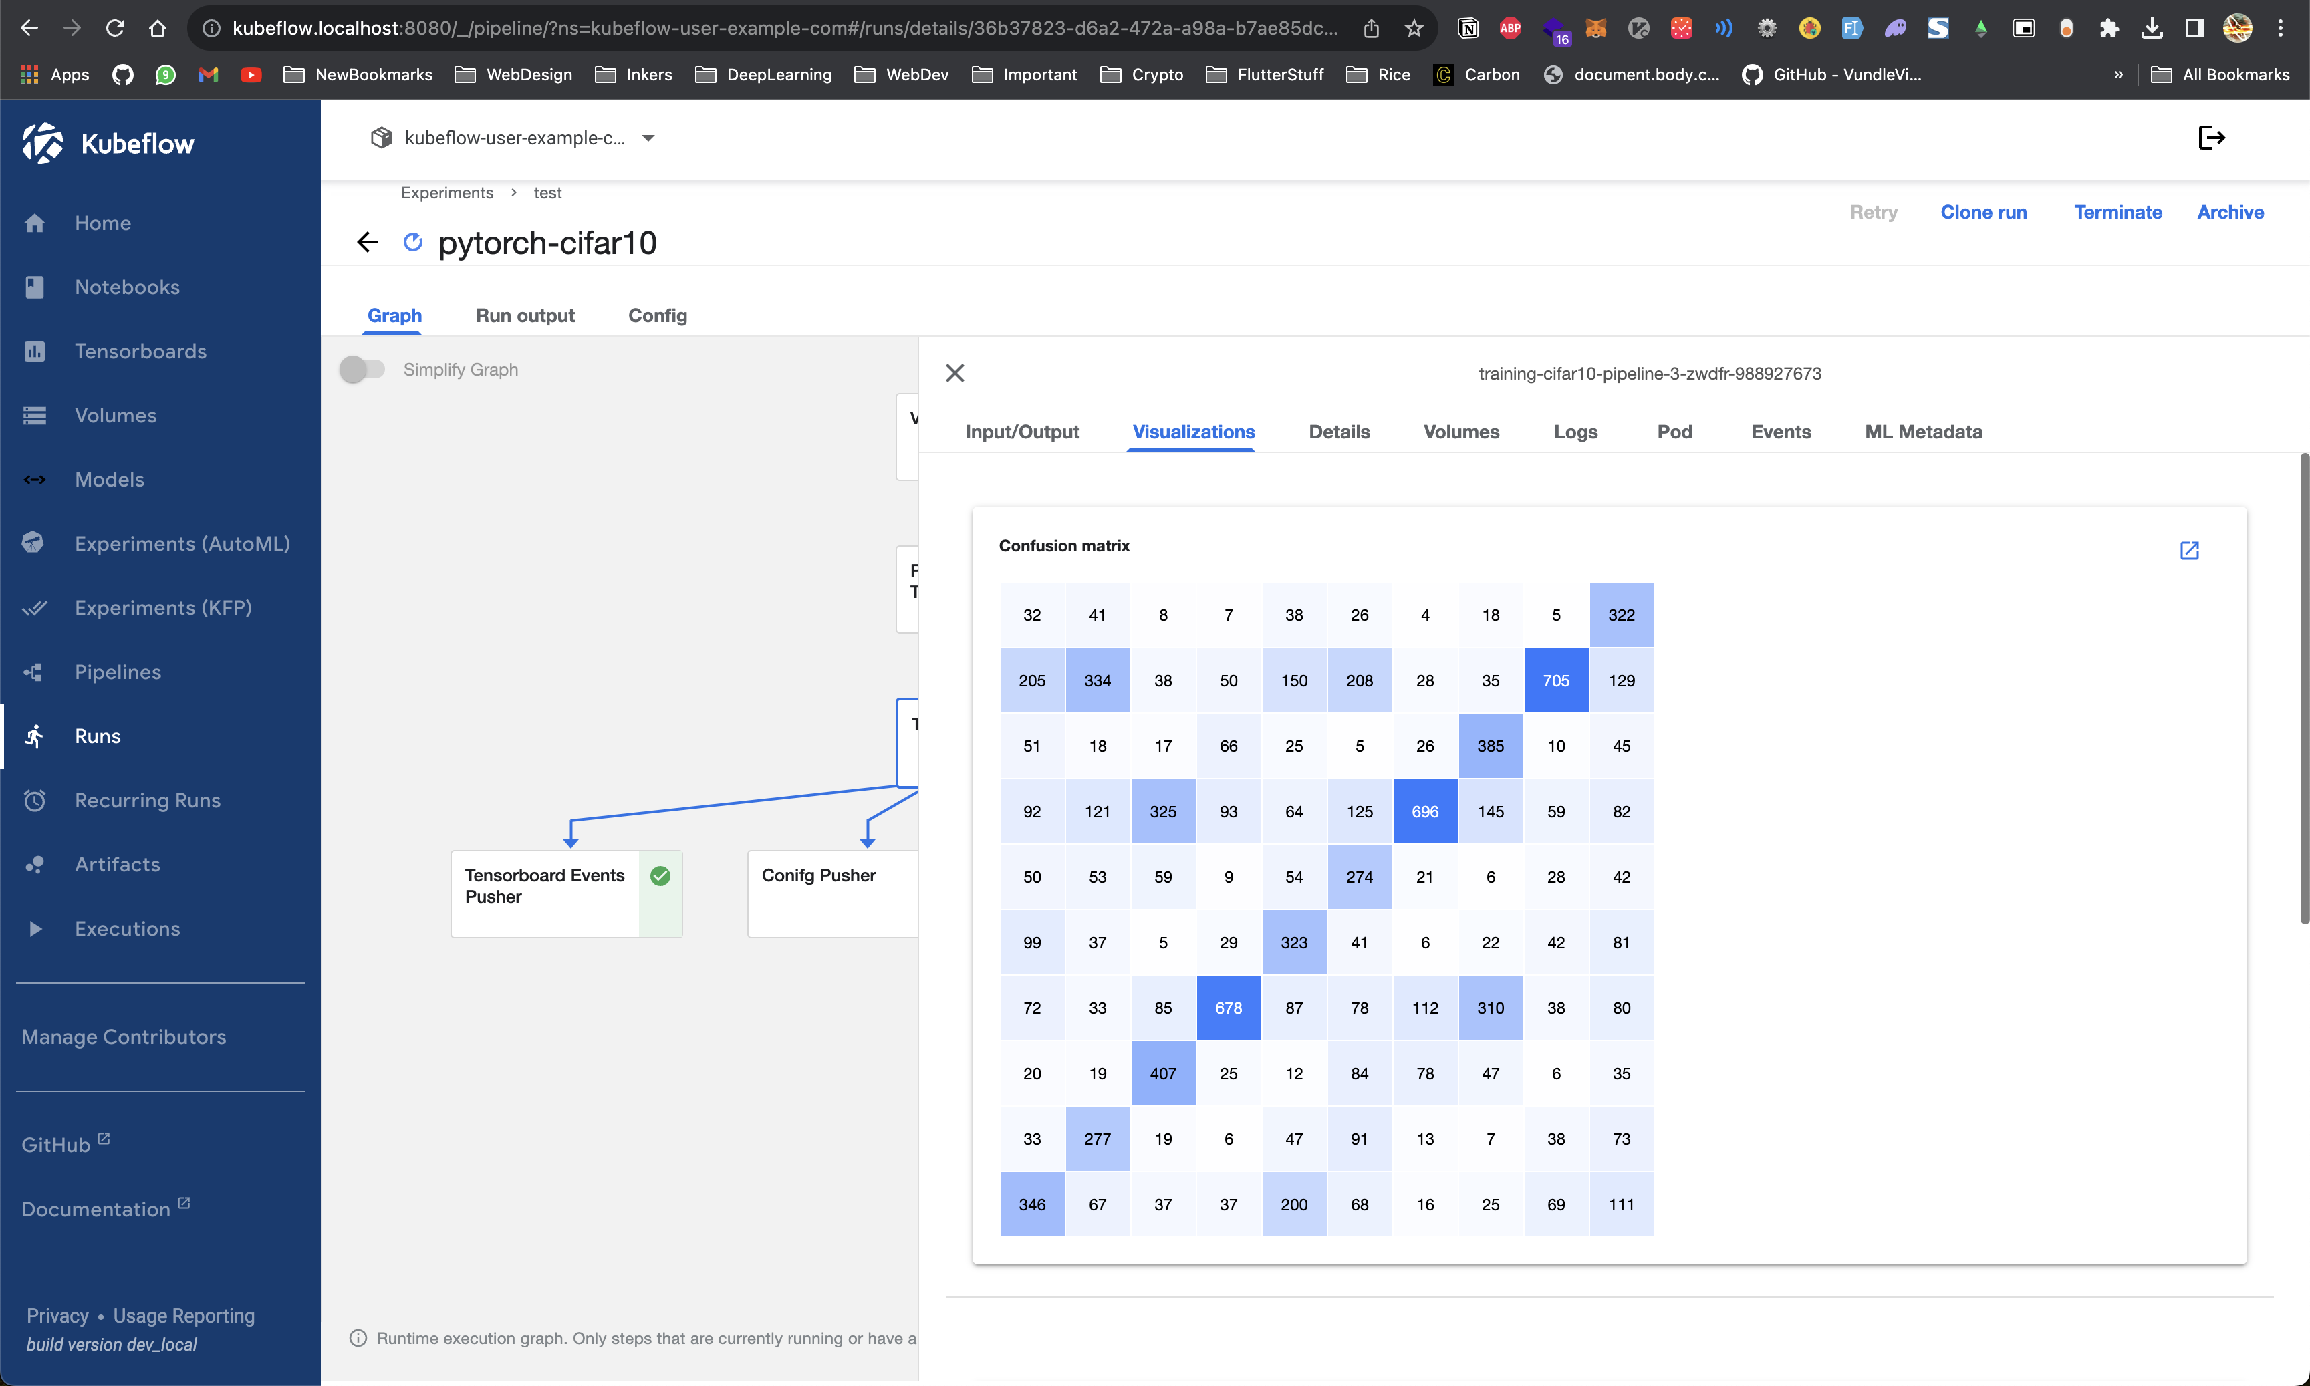
Task: Click the Clone run button
Action: [1983, 212]
